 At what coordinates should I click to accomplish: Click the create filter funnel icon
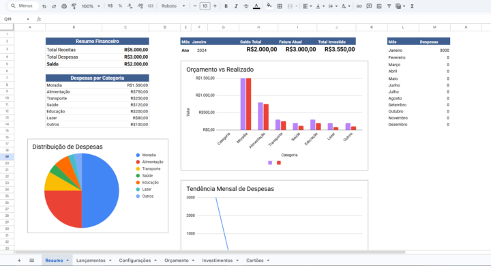tap(389, 6)
